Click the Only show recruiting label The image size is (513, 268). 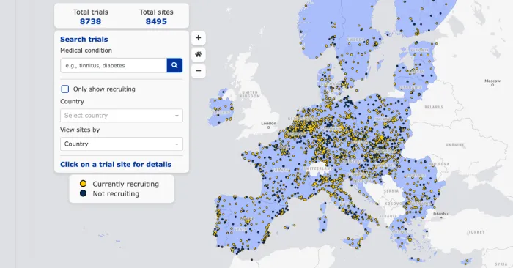pyautogui.click(x=104, y=89)
